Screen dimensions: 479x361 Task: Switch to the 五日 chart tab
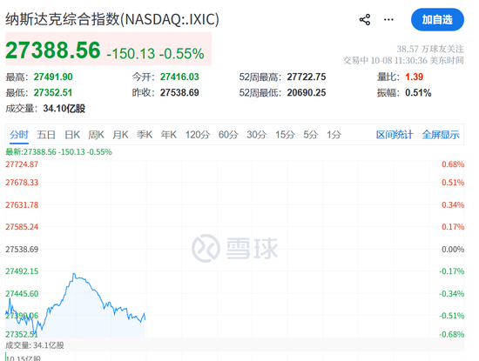(46, 135)
